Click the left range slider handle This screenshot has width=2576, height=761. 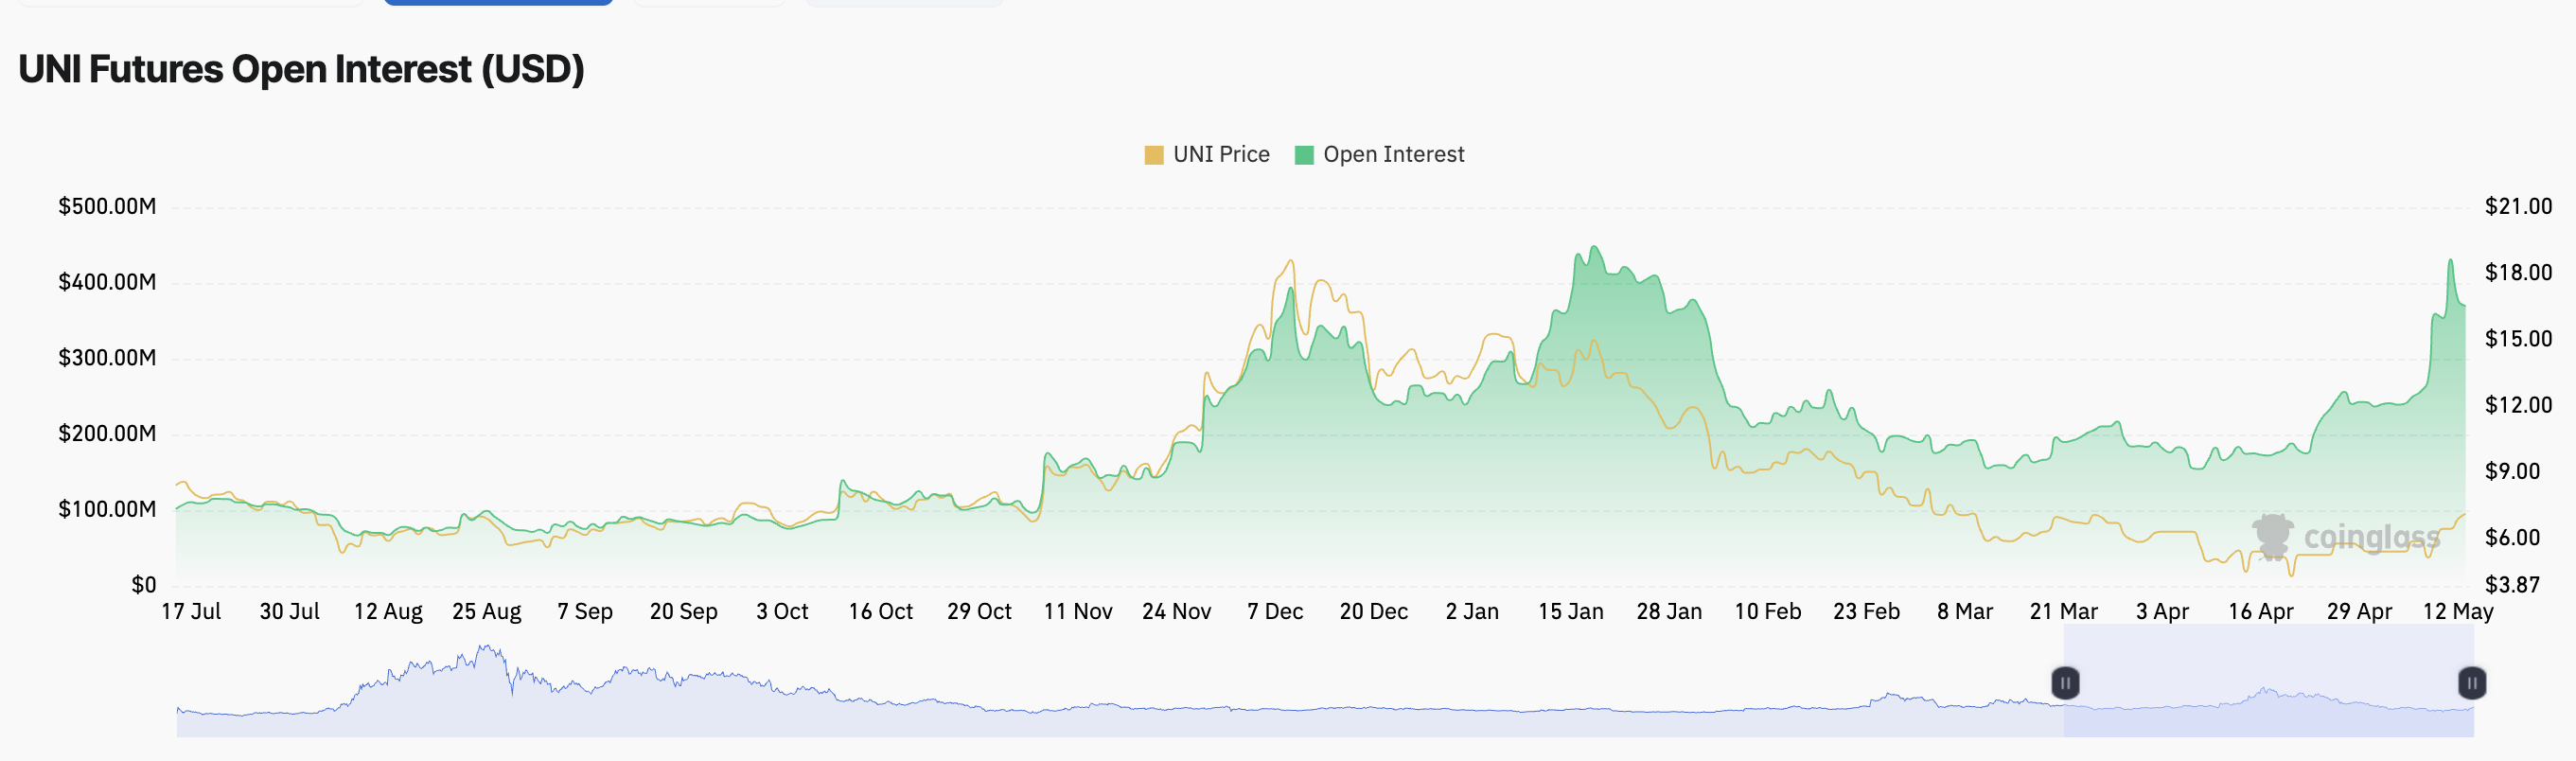(2065, 683)
